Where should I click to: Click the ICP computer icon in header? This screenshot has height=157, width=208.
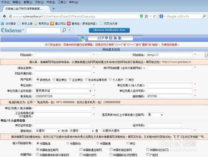pos(82,39)
